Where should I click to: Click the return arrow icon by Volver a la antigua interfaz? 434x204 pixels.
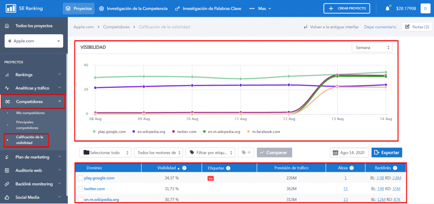pos(306,27)
